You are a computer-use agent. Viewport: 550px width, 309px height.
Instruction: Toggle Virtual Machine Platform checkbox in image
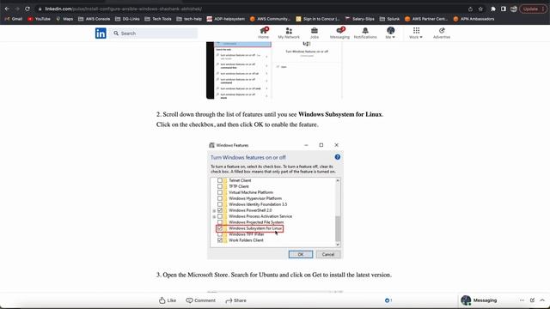220,192
